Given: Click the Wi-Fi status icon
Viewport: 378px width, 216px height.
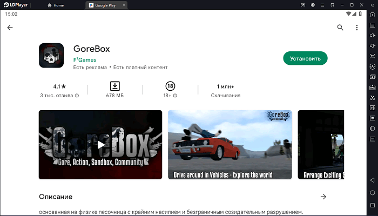Looking at the screenshot, I should 348,13.
